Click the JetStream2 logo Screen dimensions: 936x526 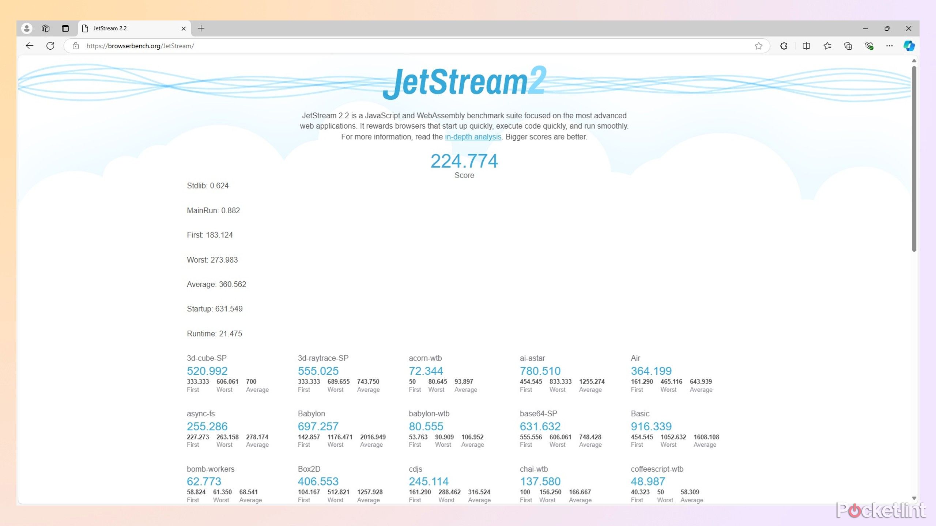point(464,82)
